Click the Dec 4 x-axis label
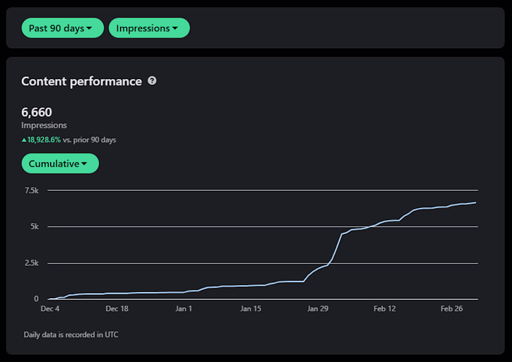This screenshot has height=362, width=512. (50, 309)
